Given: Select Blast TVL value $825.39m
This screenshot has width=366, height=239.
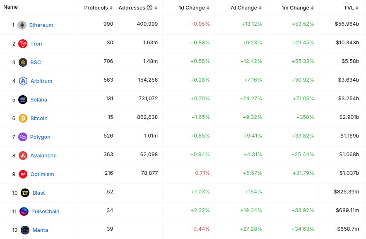Looking at the screenshot, I should coord(347,192).
